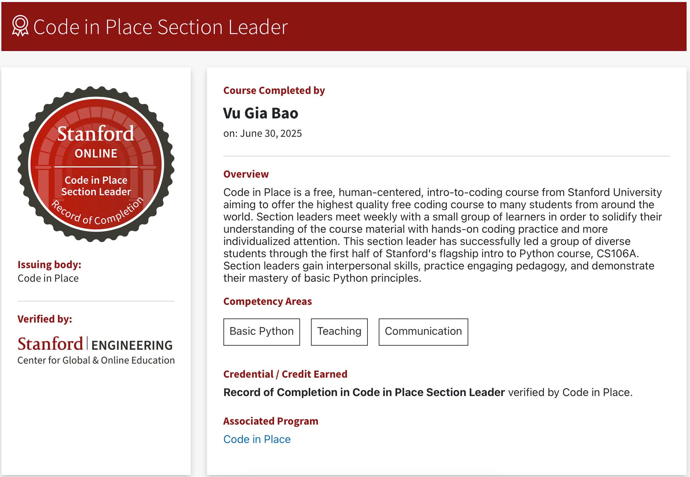Click the ONLINE label inside the badge
690x477 pixels.
click(96, 153)
